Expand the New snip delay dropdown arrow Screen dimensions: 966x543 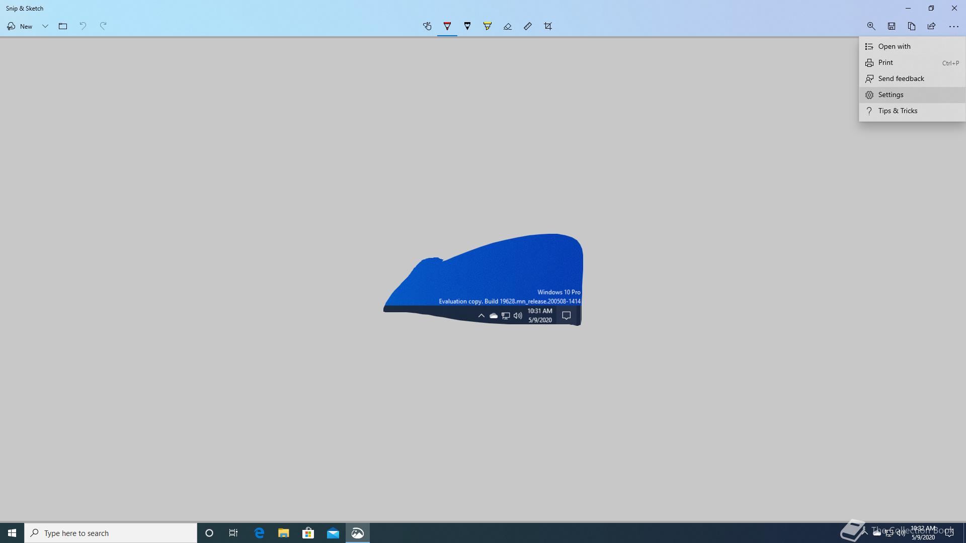pyautogui.click(x=45, y=26)
